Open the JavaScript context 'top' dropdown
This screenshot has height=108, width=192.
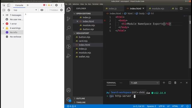25,10
